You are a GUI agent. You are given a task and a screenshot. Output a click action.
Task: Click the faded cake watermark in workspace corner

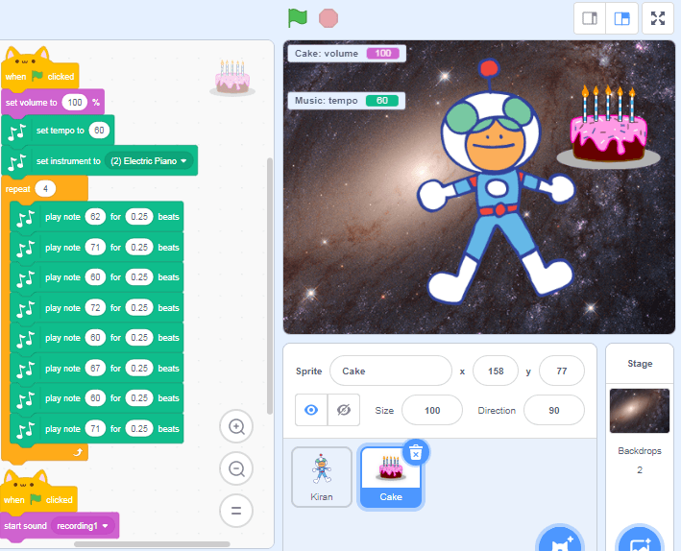click(232, 77)
